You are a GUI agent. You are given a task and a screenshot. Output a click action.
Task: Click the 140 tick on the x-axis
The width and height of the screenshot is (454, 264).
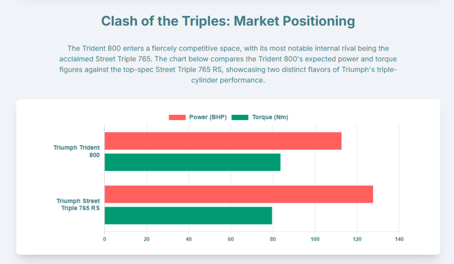399,239
